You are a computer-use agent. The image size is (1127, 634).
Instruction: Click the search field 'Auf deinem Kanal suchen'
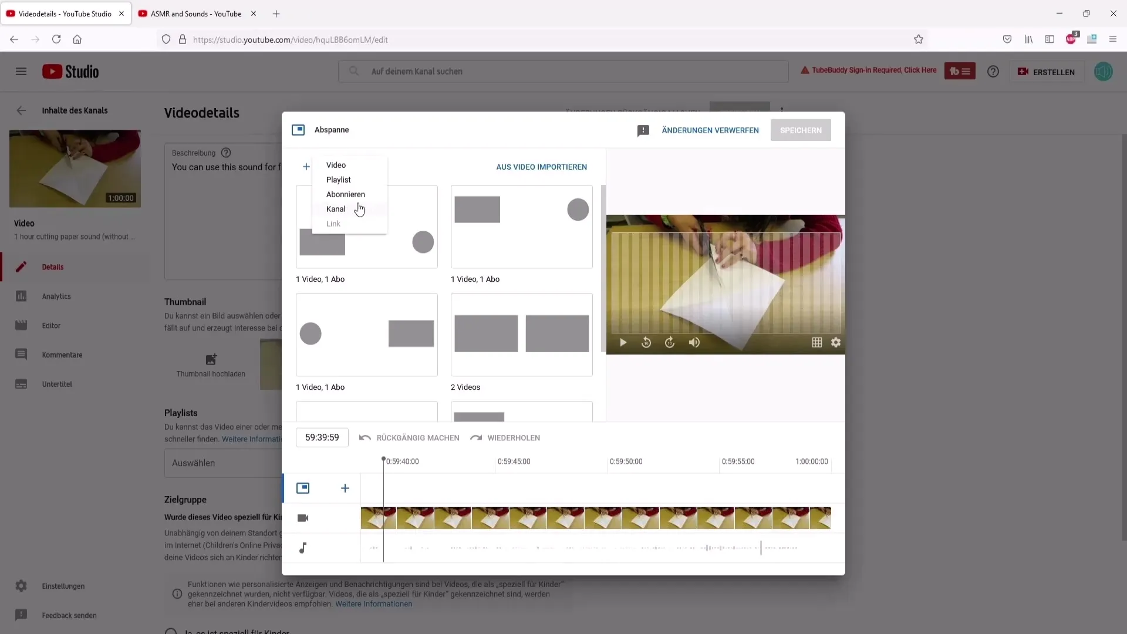tap(563, 72)
